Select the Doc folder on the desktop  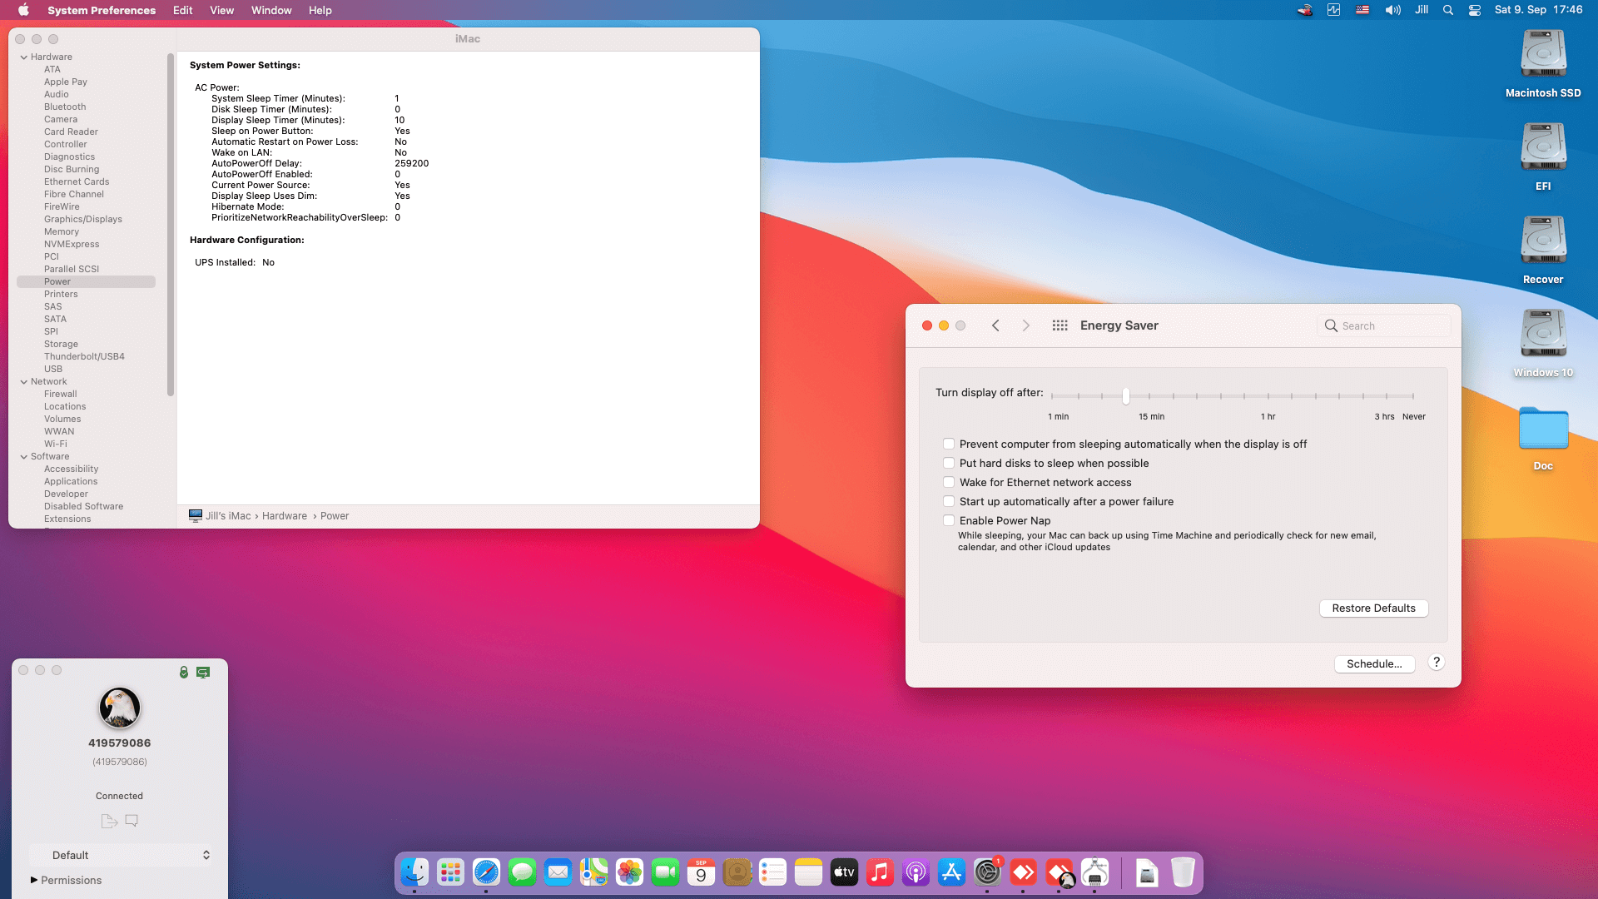[1543, 438]
